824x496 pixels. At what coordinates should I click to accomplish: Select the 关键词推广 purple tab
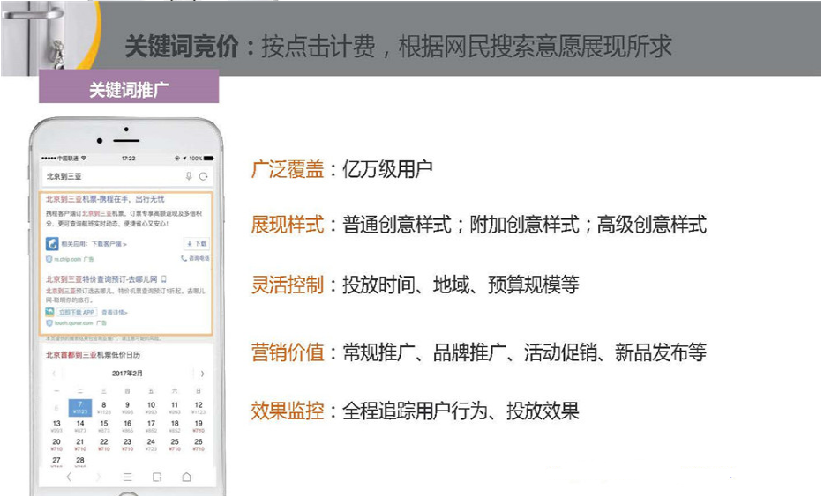pos(129,89)
